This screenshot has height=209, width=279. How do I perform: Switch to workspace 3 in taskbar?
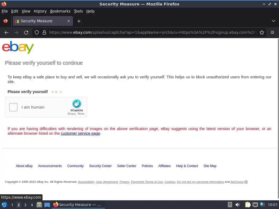click(25, 205)
